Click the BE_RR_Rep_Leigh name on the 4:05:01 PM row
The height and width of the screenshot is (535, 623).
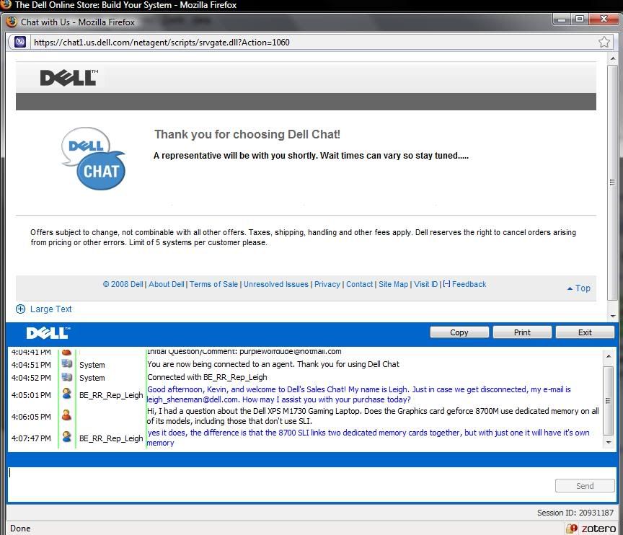coord(111,395)
